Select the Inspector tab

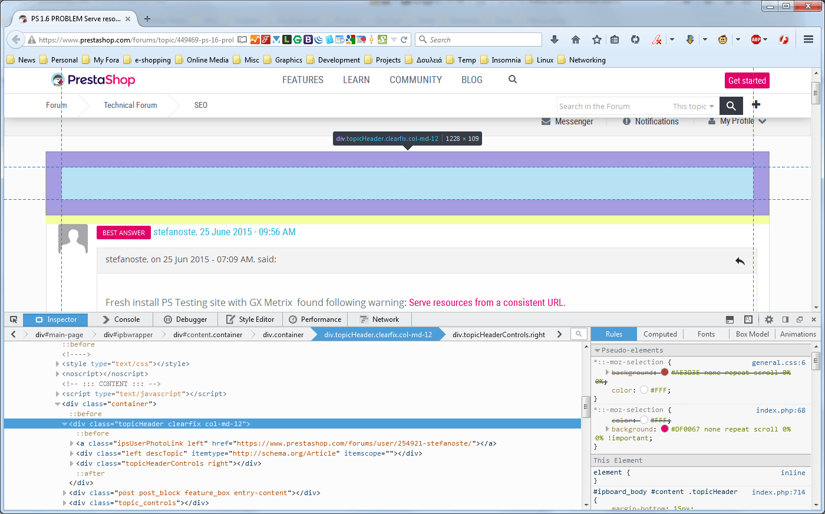tap(56, 319)
